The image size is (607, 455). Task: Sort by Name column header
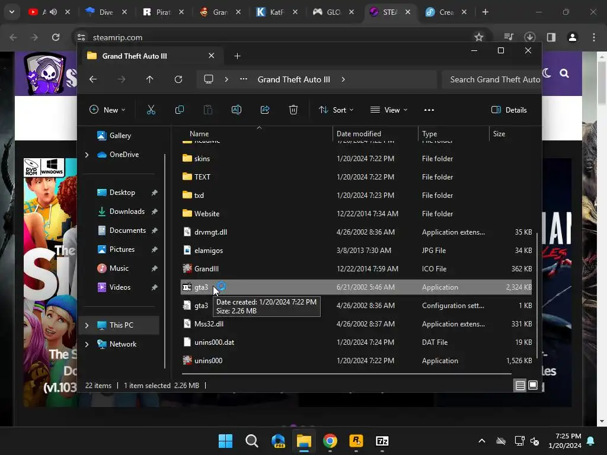(199, 134)
